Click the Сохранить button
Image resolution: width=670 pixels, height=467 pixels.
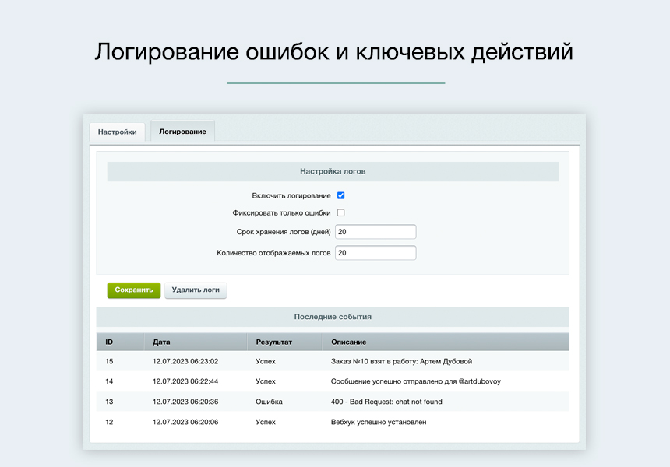133,290
